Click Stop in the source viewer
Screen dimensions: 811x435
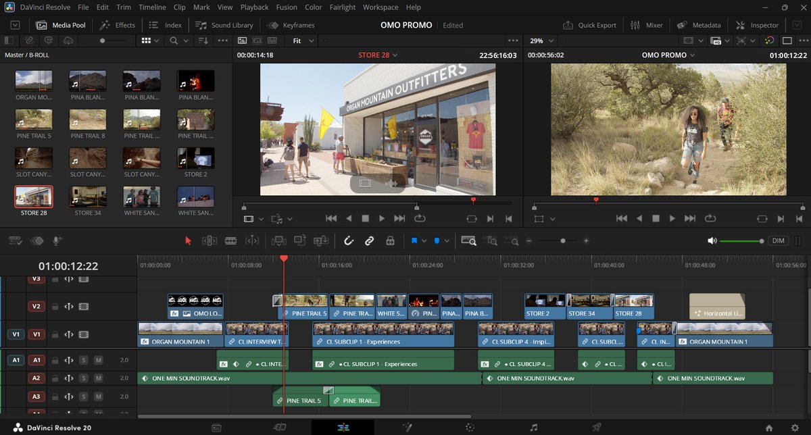tap(365, 218)
